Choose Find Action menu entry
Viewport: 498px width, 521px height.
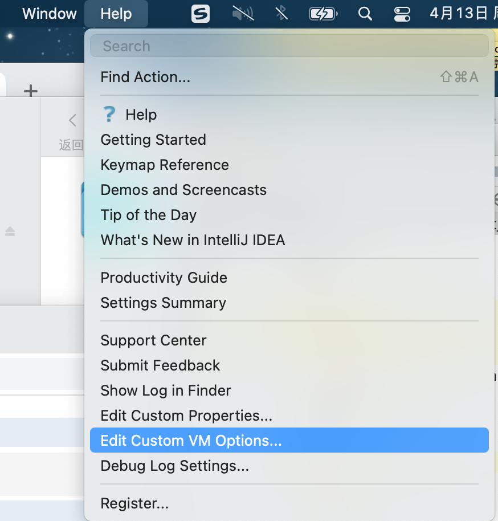click(145, 77)
